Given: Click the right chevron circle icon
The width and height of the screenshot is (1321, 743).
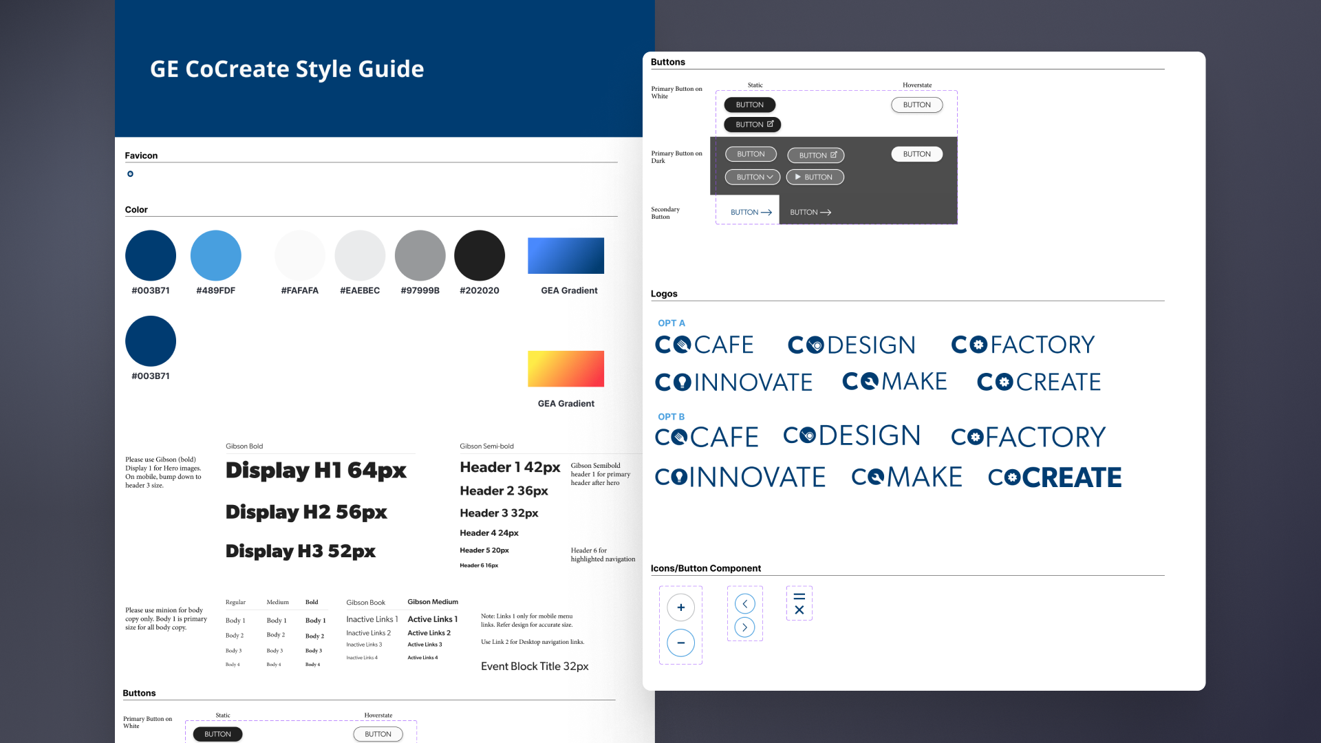Looking at the screenshot, I should [744, 627].
